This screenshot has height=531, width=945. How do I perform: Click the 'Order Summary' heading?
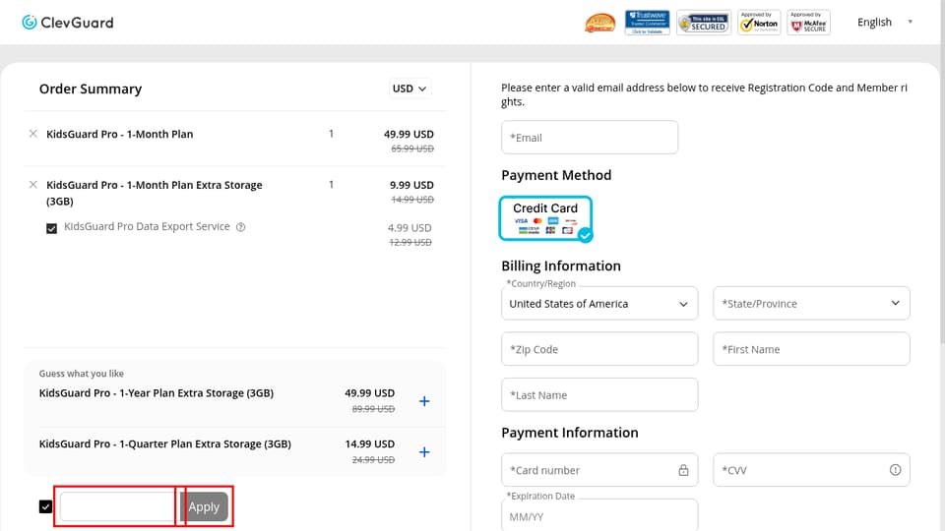tap(91, 89)
